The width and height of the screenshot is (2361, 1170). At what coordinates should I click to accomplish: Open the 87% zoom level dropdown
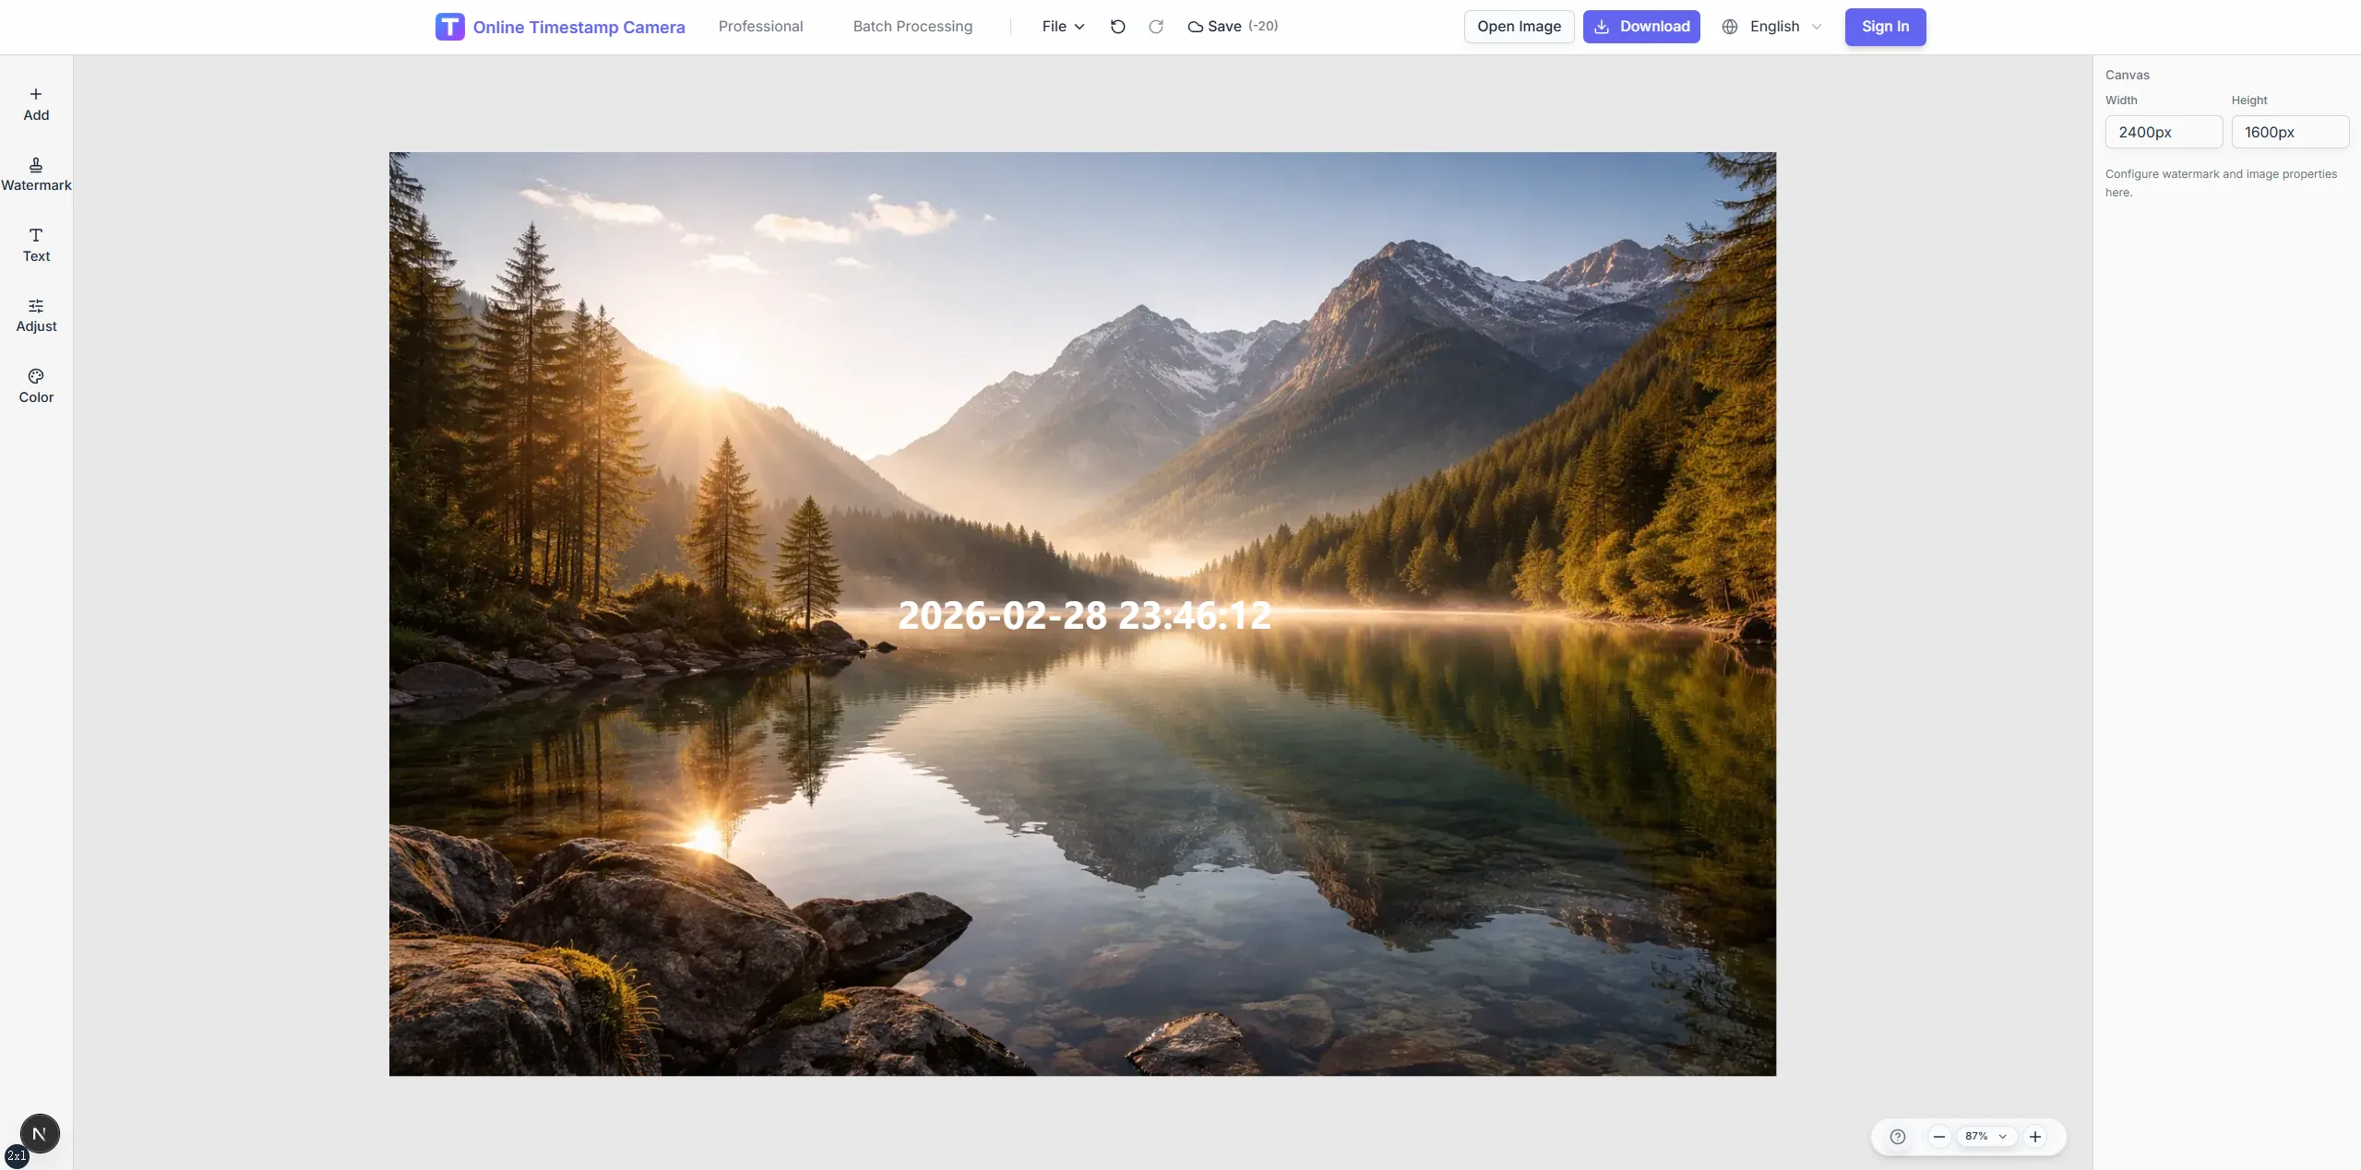click(1985, 1137)
